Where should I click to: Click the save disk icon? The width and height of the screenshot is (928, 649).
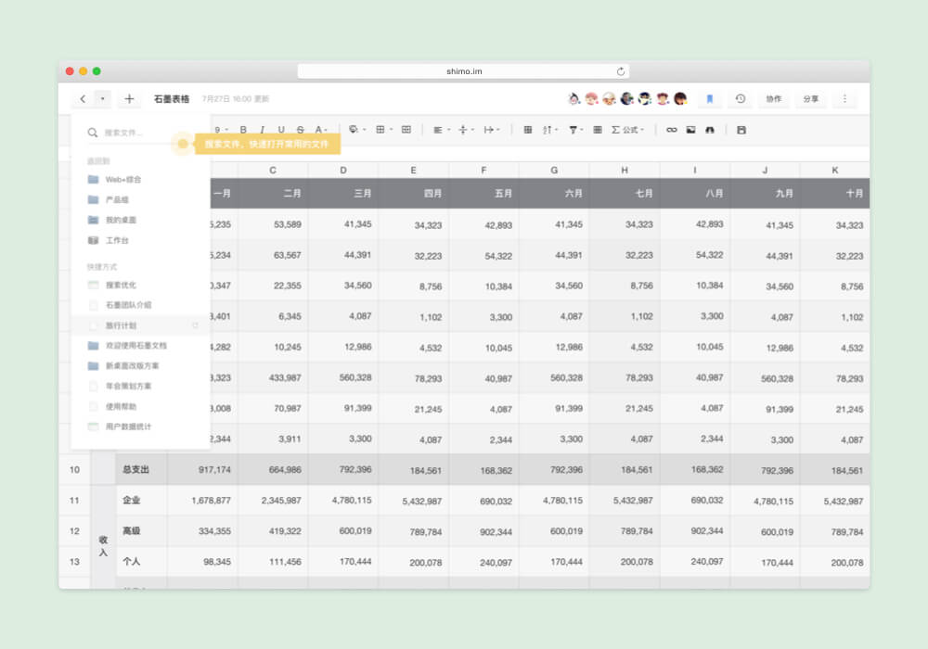741,130
